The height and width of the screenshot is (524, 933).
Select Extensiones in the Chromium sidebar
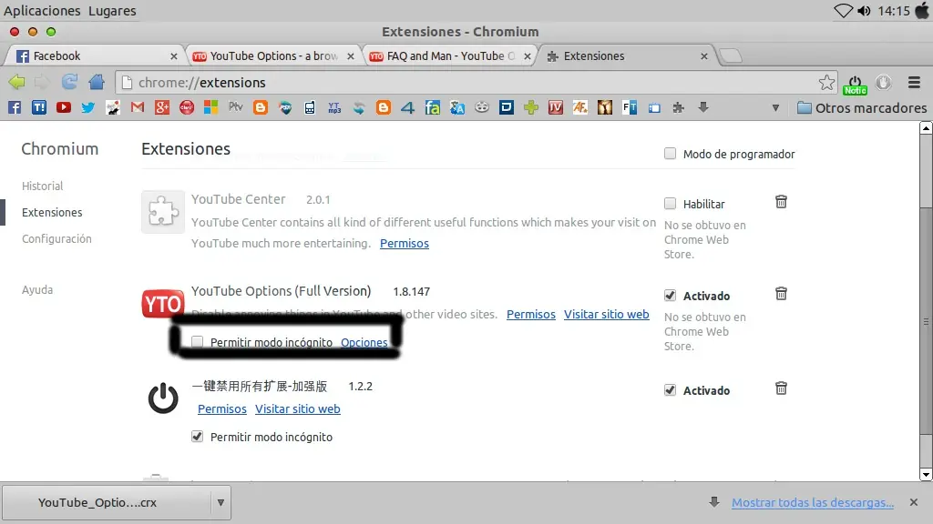coord(52,212)
